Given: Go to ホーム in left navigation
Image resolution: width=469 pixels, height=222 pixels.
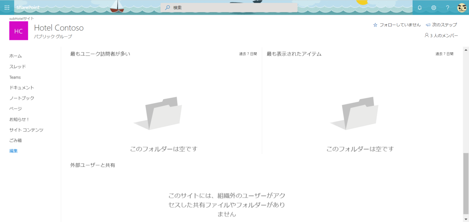Looking at the screenshot, I should [x=16, y=56].
